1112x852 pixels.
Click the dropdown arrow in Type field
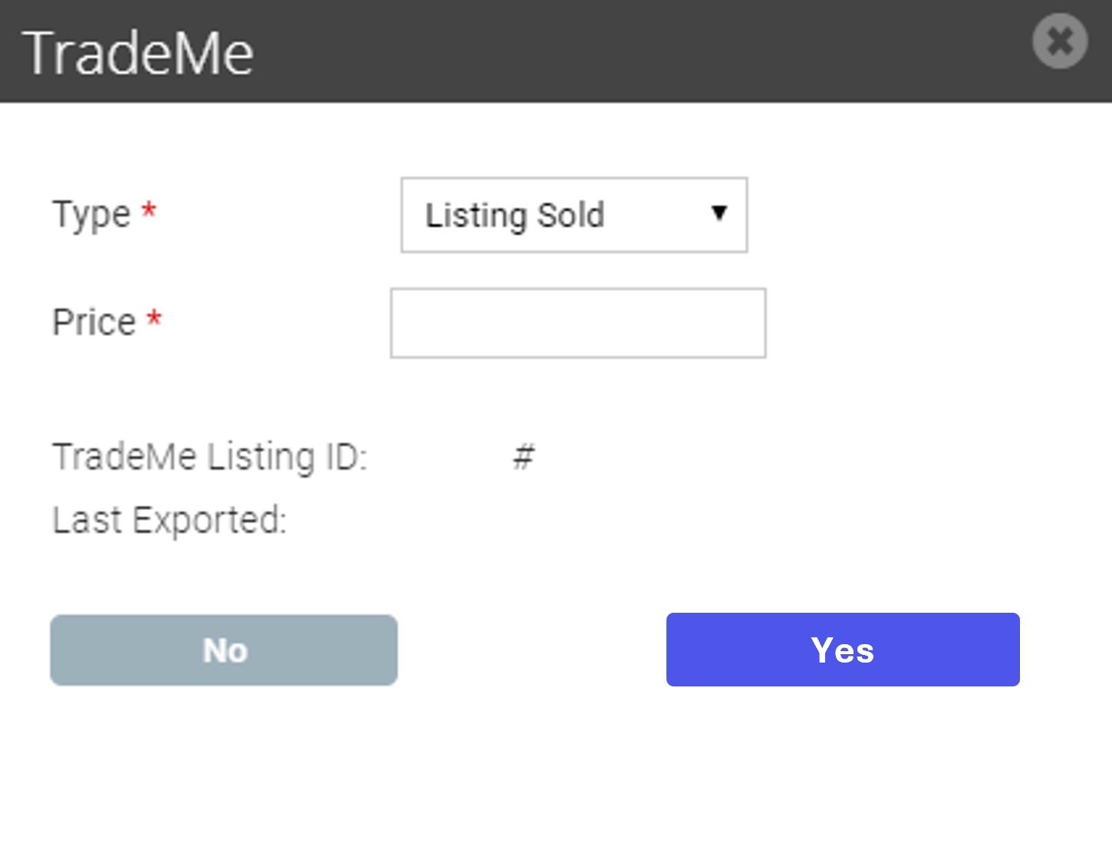[x=719, y=213]
